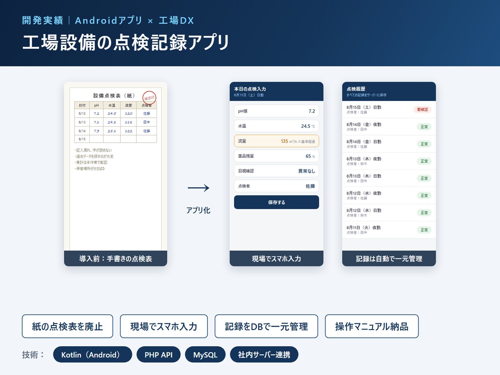Click the 保管場所がかさばる note
The image size is (500, 375).
[90, 168]
